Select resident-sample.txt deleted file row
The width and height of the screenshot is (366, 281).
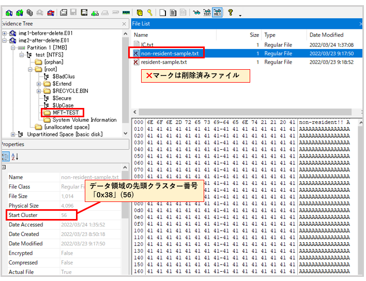point(247,63)
